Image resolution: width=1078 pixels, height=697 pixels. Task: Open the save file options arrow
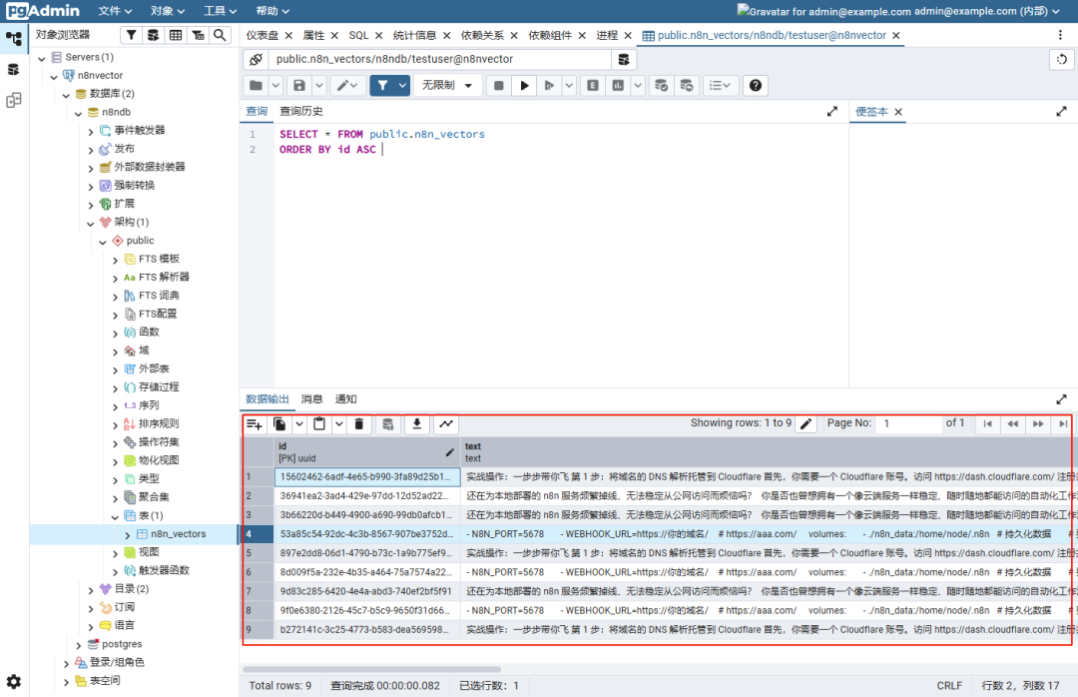pos(319,85)
